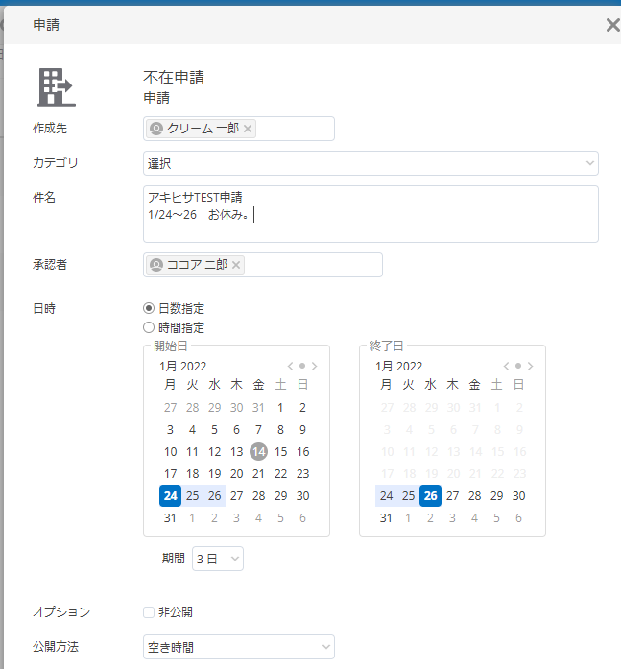
Task: Click 1月 2022 header in 終了日 calendar
Action: (398, 366)
